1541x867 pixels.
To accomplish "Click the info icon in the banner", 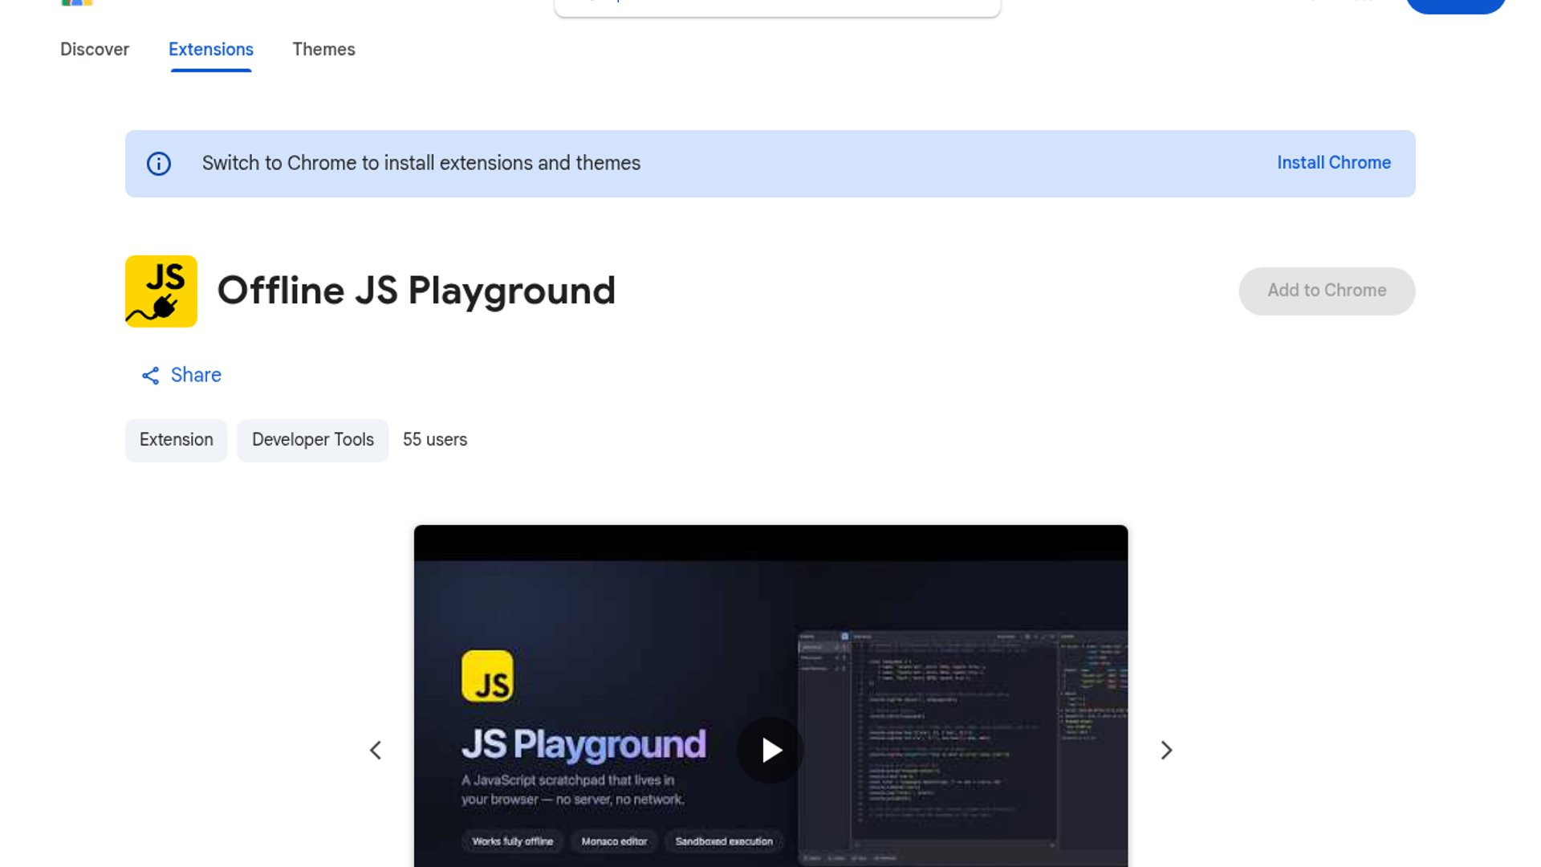I will [159, 164].
